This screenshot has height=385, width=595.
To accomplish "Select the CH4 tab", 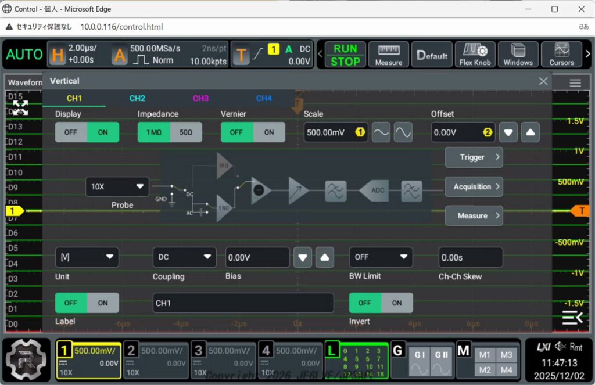I will pyautogui.click(x=264, y=98).
